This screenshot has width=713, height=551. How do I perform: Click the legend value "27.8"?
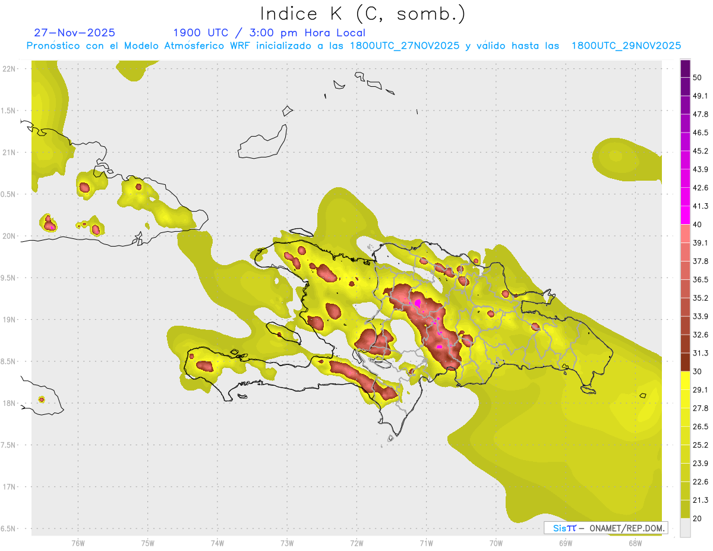[x=701, y=408]
